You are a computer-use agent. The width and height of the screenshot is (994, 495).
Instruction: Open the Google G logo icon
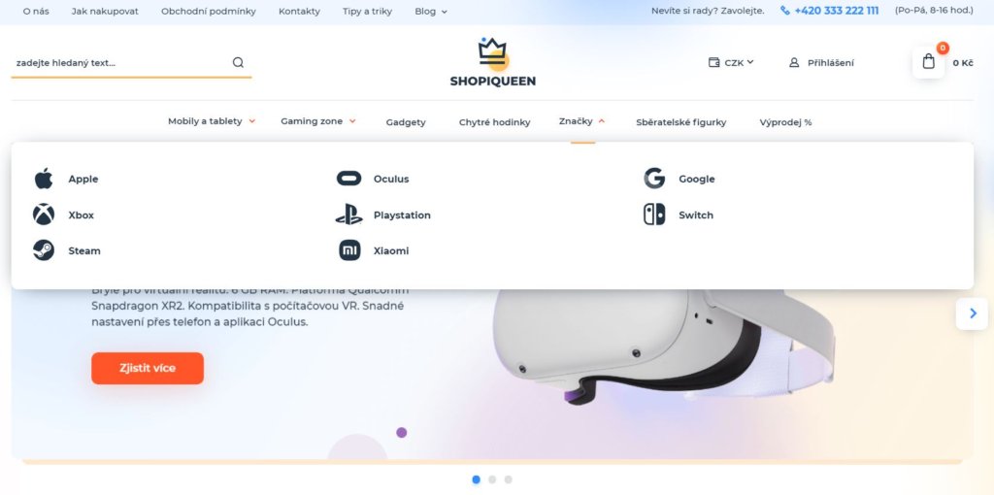[x=654, y=179]
